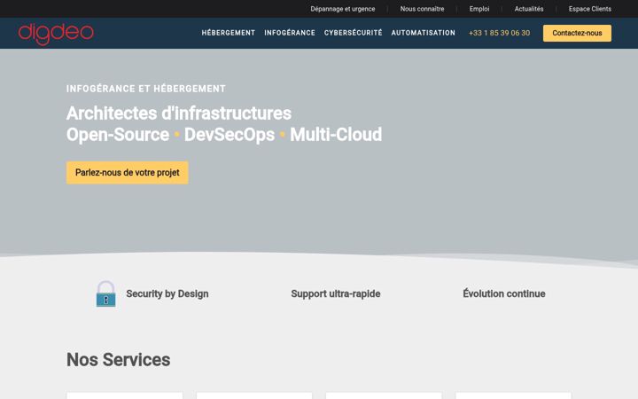Open the Infogérance menu
Viewport: 638px width, 399px height.
tap(290, 33)
